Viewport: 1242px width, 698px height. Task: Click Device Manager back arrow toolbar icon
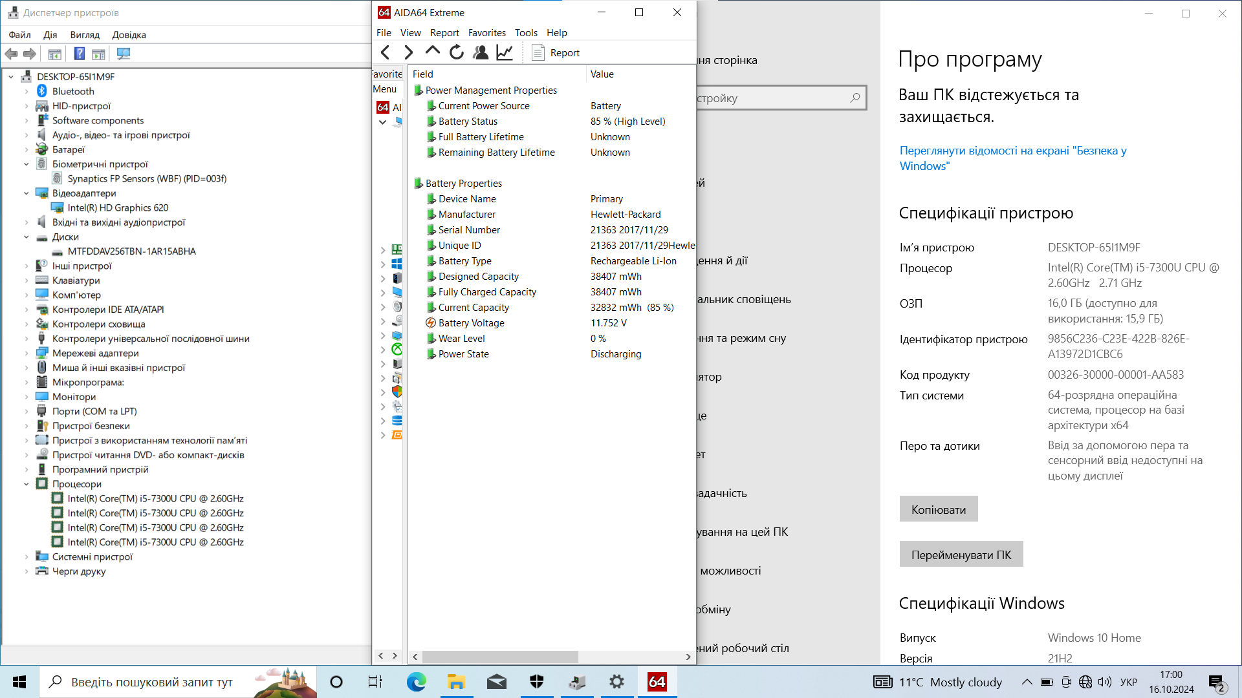tap(12, 54)
